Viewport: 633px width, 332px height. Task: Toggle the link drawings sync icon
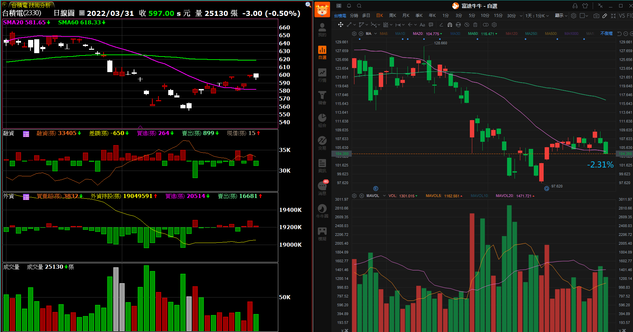coord(458,25)
